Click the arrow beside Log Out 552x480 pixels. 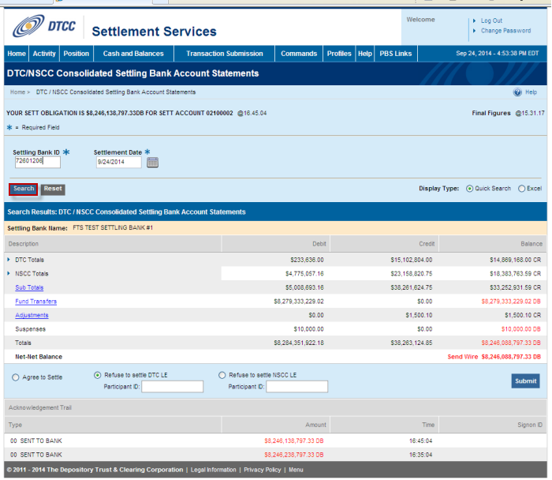point(474,21)
